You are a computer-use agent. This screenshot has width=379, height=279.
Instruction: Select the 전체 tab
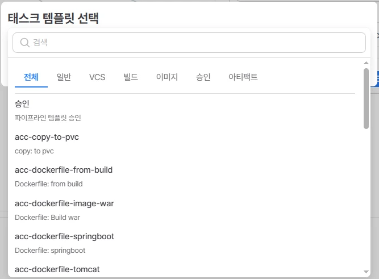point(31,77)
